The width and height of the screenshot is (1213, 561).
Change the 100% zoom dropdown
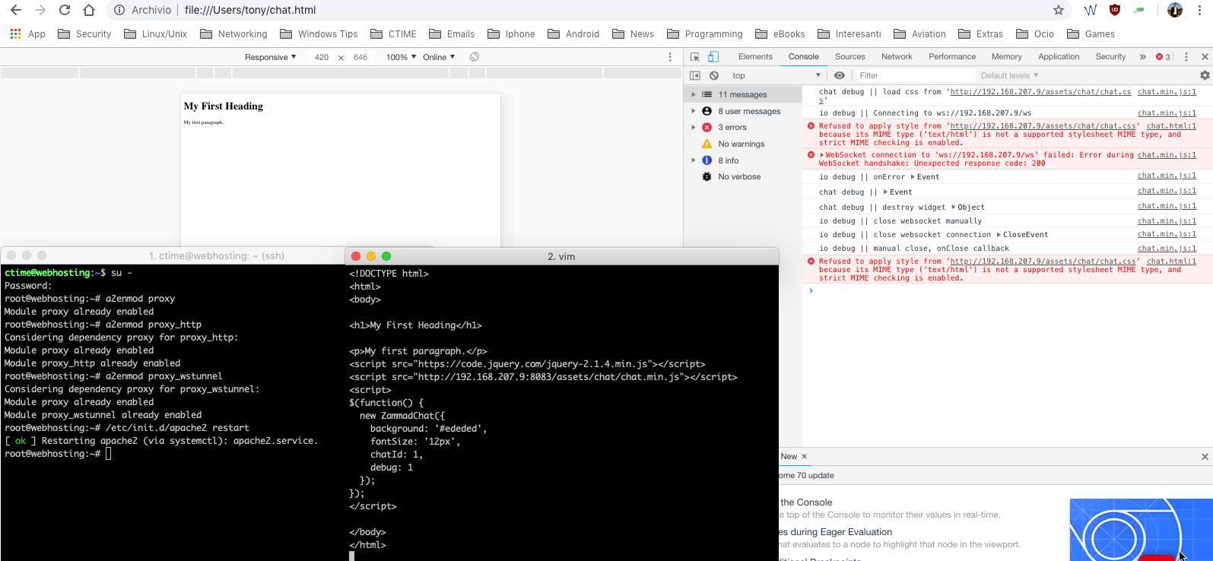tap(401, 57)
